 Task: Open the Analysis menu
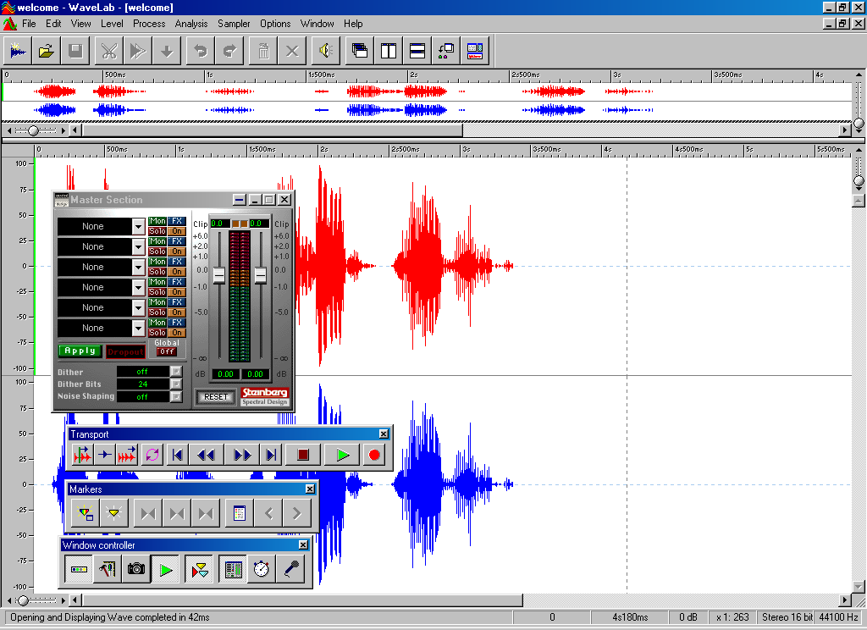coord(191,24)
